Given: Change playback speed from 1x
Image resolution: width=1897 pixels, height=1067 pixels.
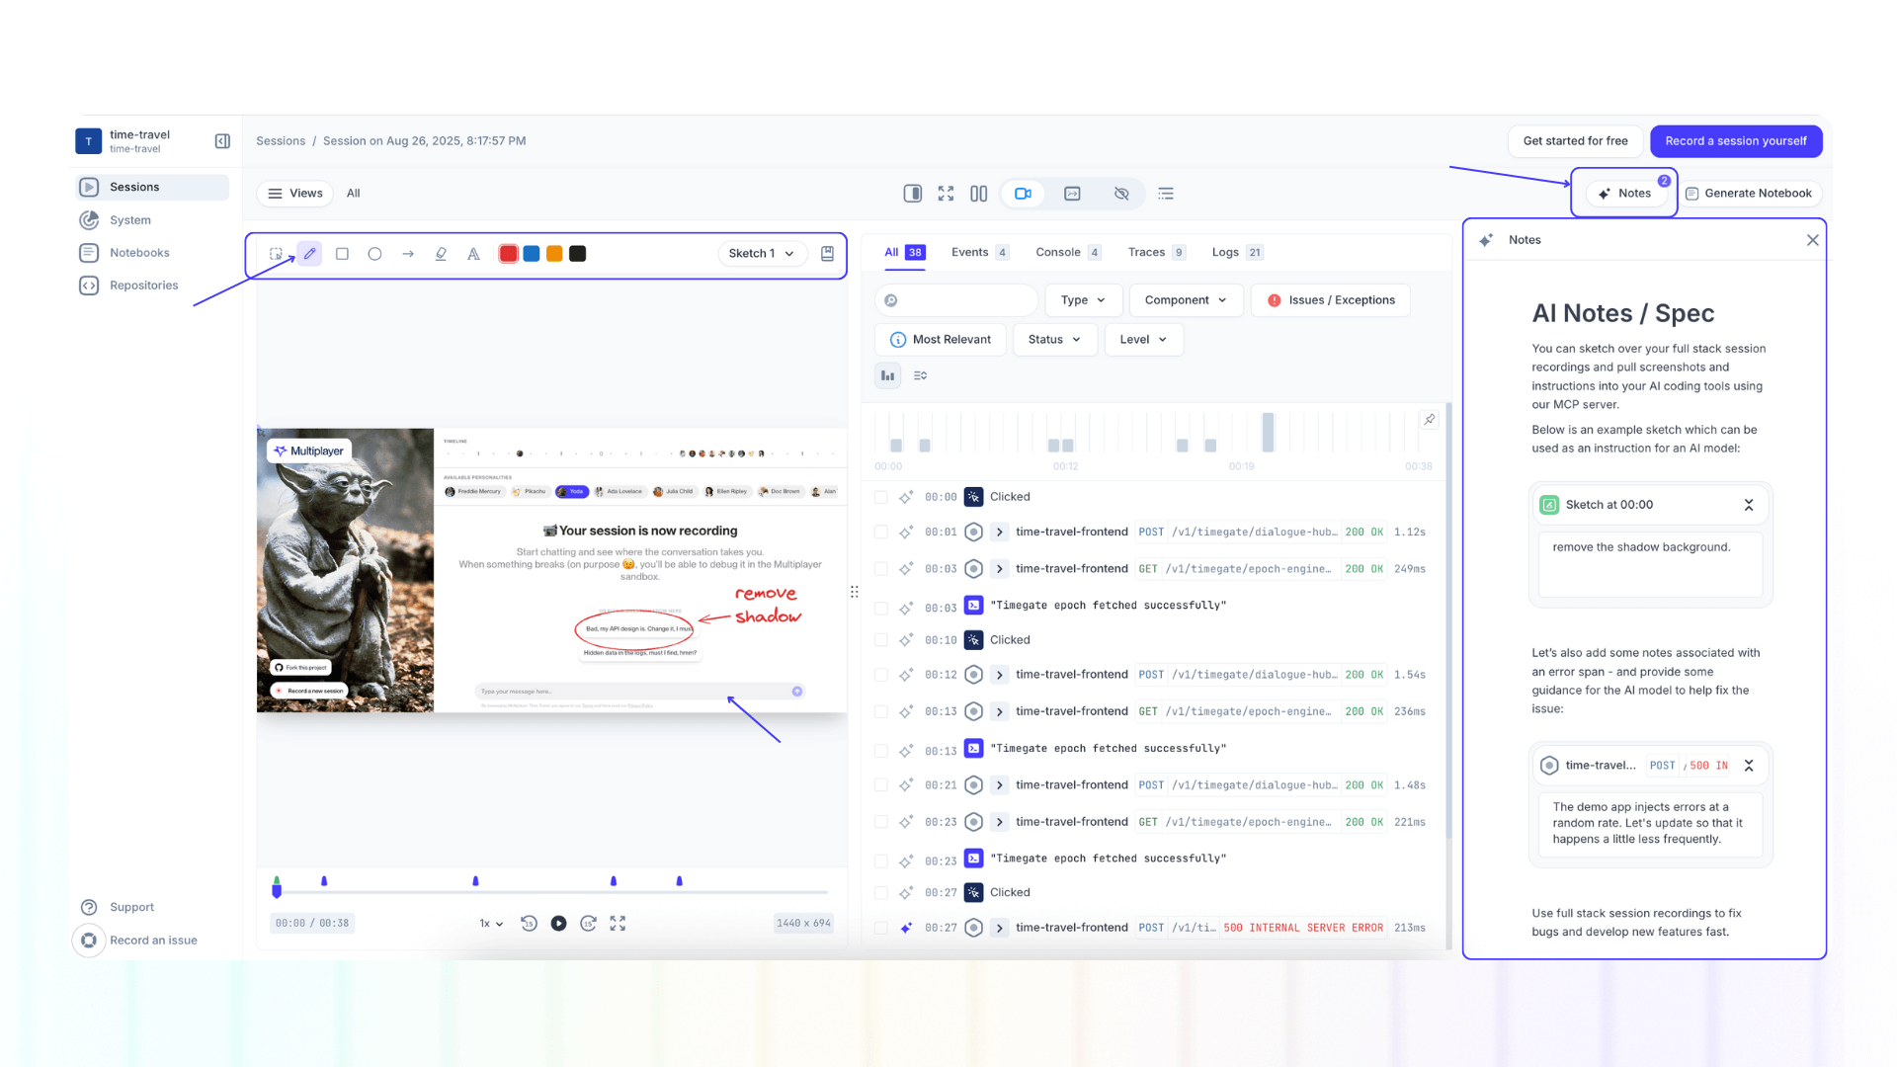Looking at the screenshot, I should pyautogui.click(x=490, y=923).
